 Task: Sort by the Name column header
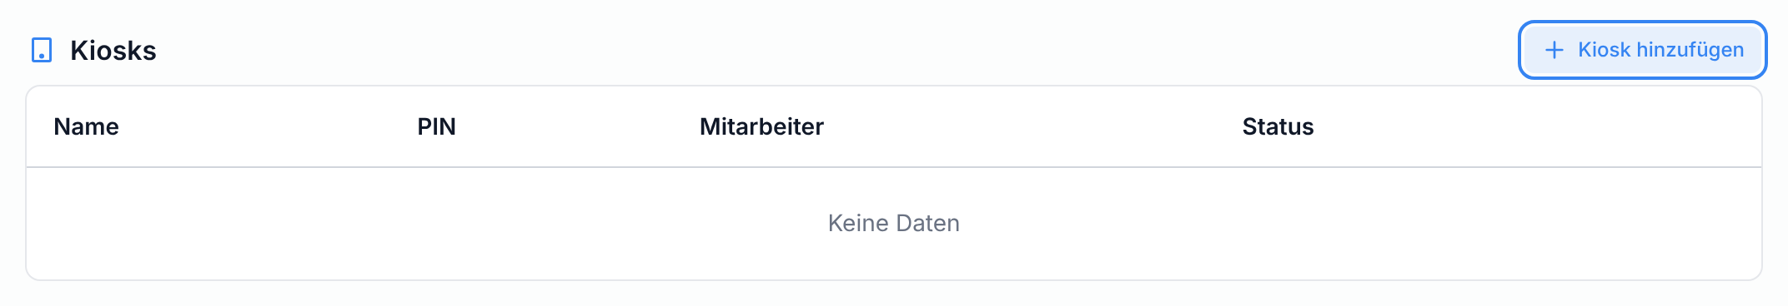point(86,126)
